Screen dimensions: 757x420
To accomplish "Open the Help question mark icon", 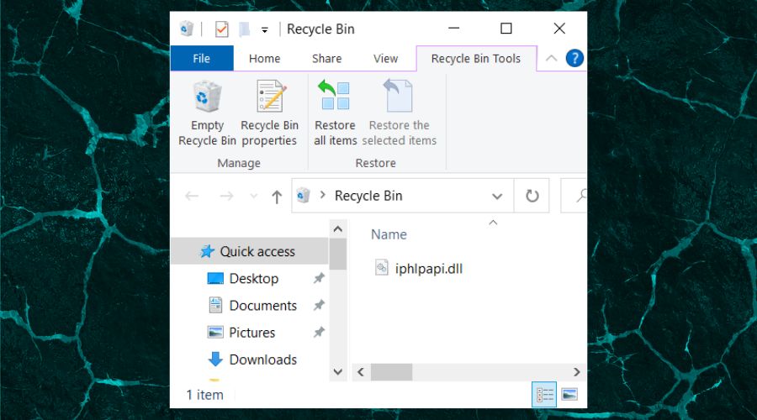I will (574, 58).
